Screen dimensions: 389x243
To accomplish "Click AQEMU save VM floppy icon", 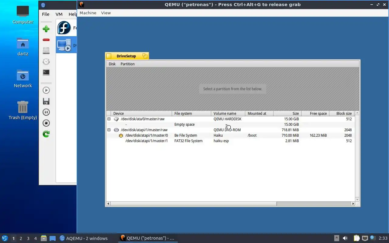I will tap(46, 101).
